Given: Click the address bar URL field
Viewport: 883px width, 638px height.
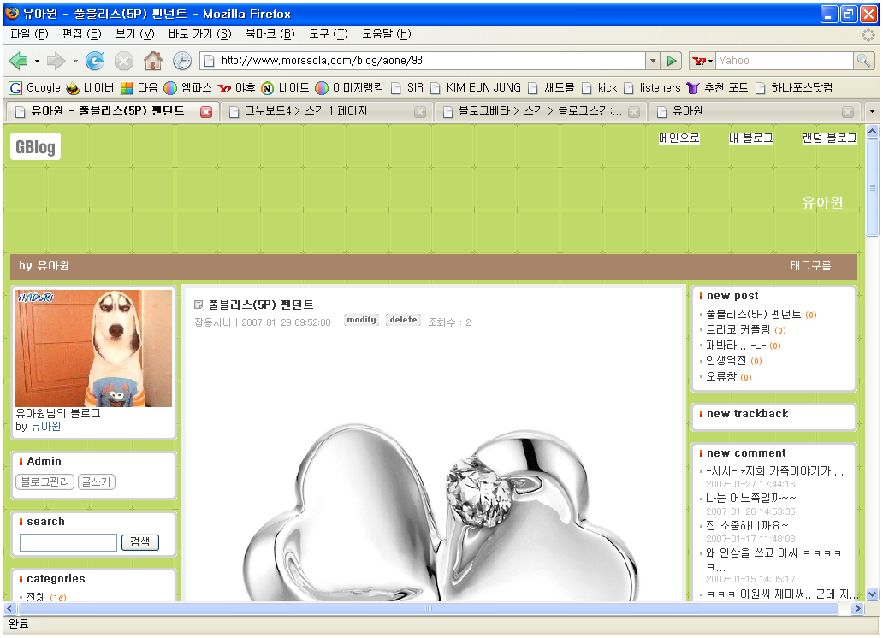Looking at the screenshot, I should point(423,61).
